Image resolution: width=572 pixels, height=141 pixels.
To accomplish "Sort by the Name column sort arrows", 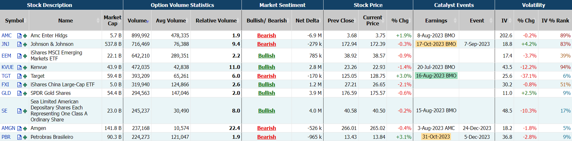I will click(98, 21).
